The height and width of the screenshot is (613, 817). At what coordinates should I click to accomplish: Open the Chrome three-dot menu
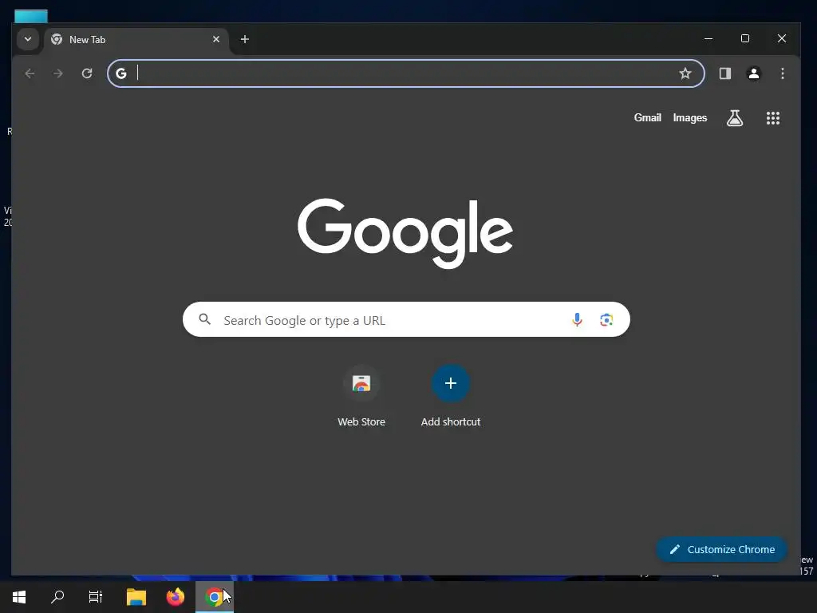(x=782, y=73)
